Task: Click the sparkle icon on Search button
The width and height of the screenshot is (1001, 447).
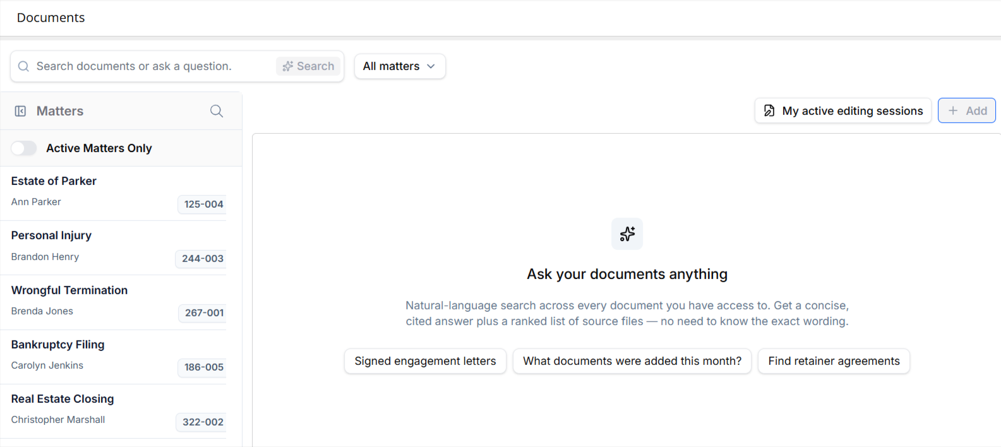Action: 287,66
